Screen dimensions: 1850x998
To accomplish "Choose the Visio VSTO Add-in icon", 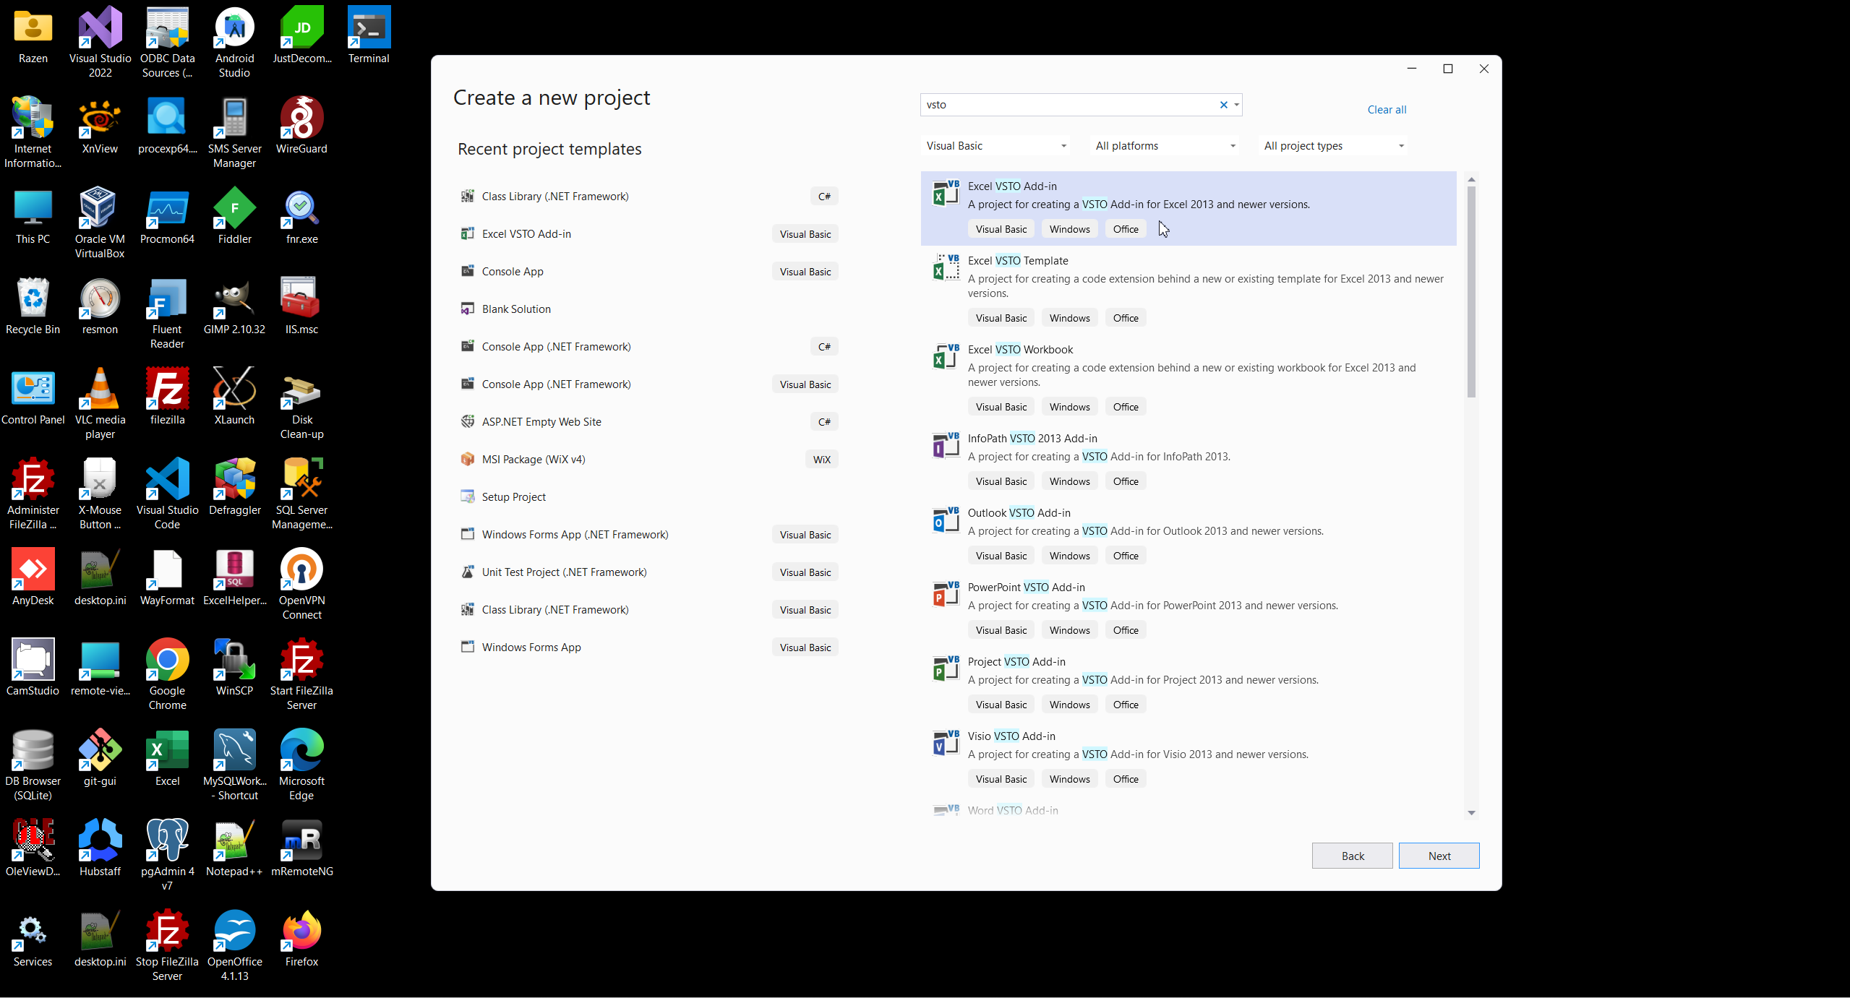I will pos(946,743).
